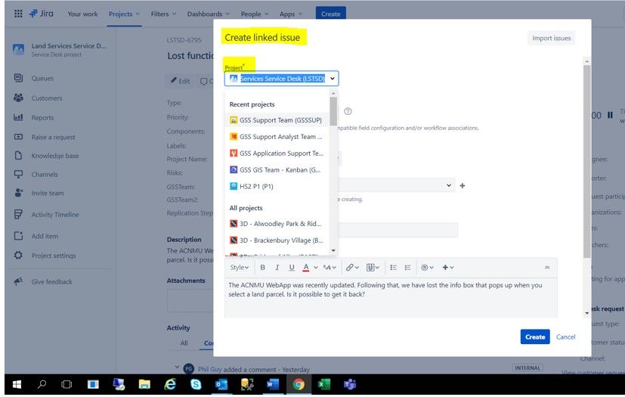
Task: Open the Queues sidebar item
Action: tap(42, 78)
